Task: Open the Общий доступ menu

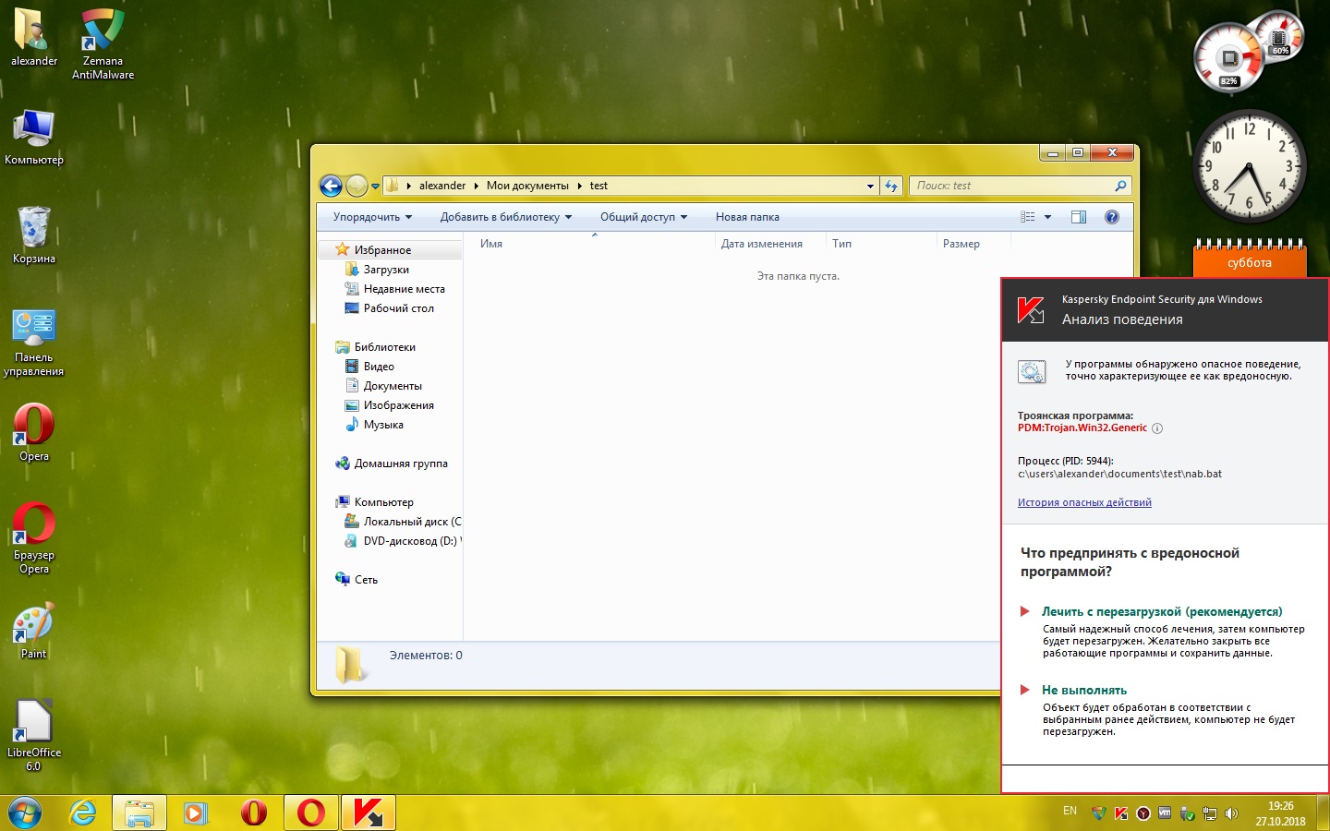Action: pos(643,217)
